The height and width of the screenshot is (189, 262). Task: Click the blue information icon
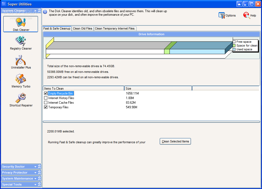[x=45, y=12]
